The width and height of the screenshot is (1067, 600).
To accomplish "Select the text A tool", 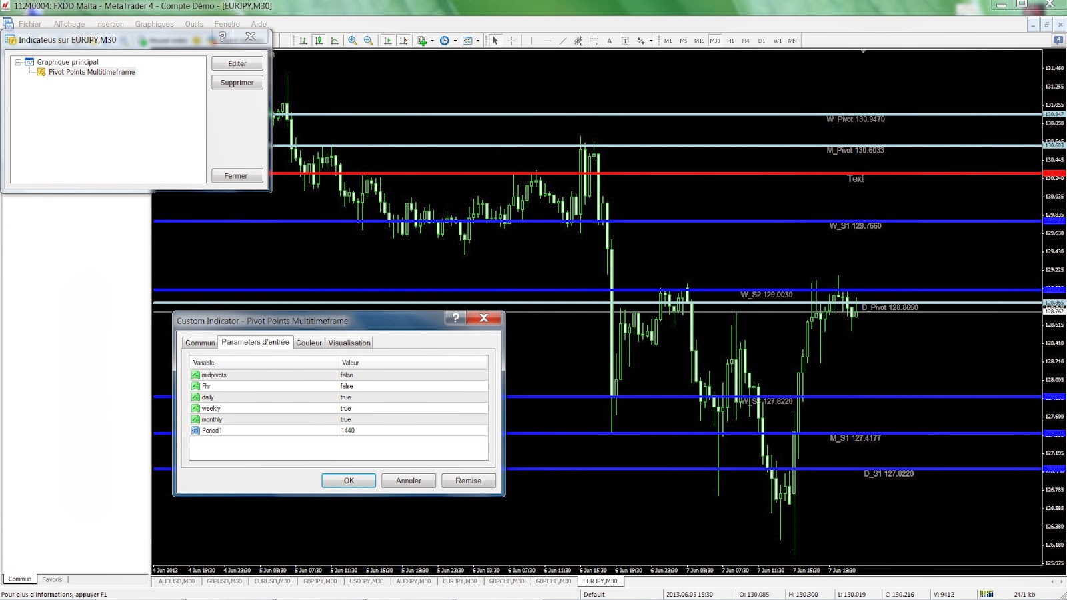I will [x=610, y=41].
